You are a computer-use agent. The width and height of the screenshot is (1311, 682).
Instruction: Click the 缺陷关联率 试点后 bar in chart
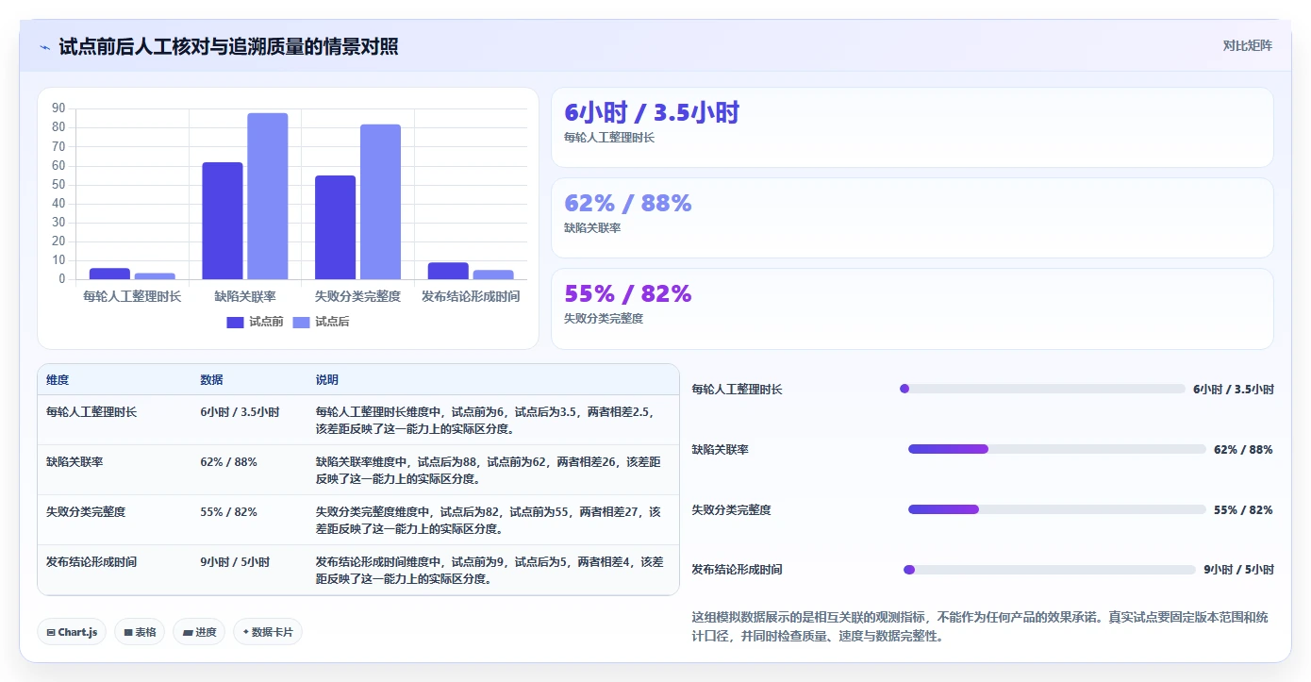coord(268,196)
